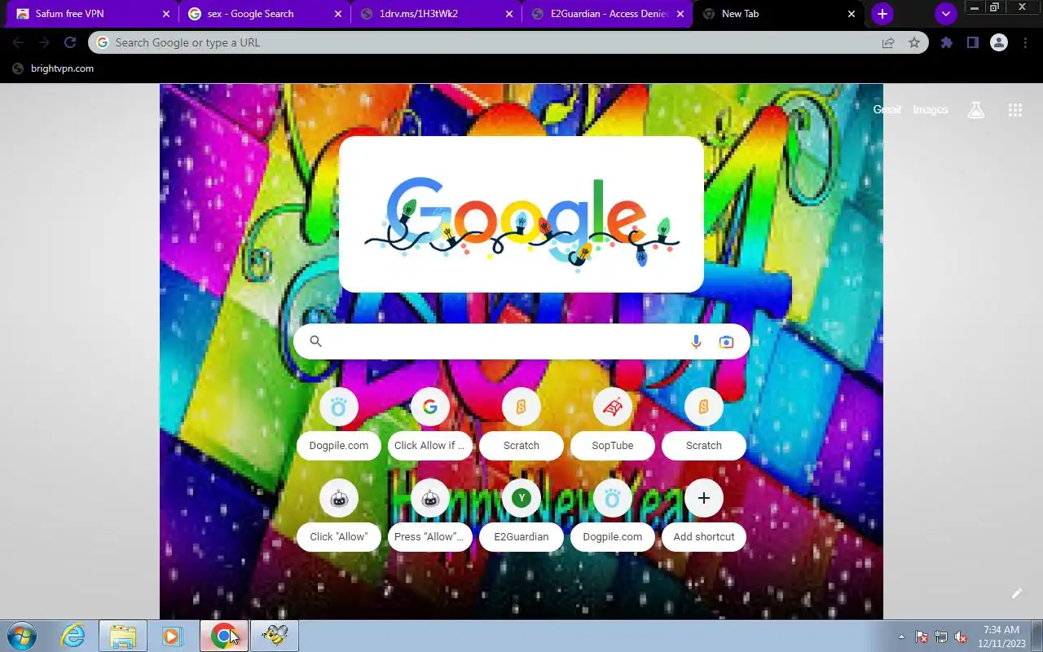Image resolution: width=1043 pixels, height=652 pixels.
Task: Click the Google holiday doodle
Action: (x=521, y=214)
